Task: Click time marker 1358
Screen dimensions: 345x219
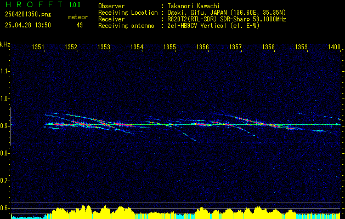Action: [268, 47]
